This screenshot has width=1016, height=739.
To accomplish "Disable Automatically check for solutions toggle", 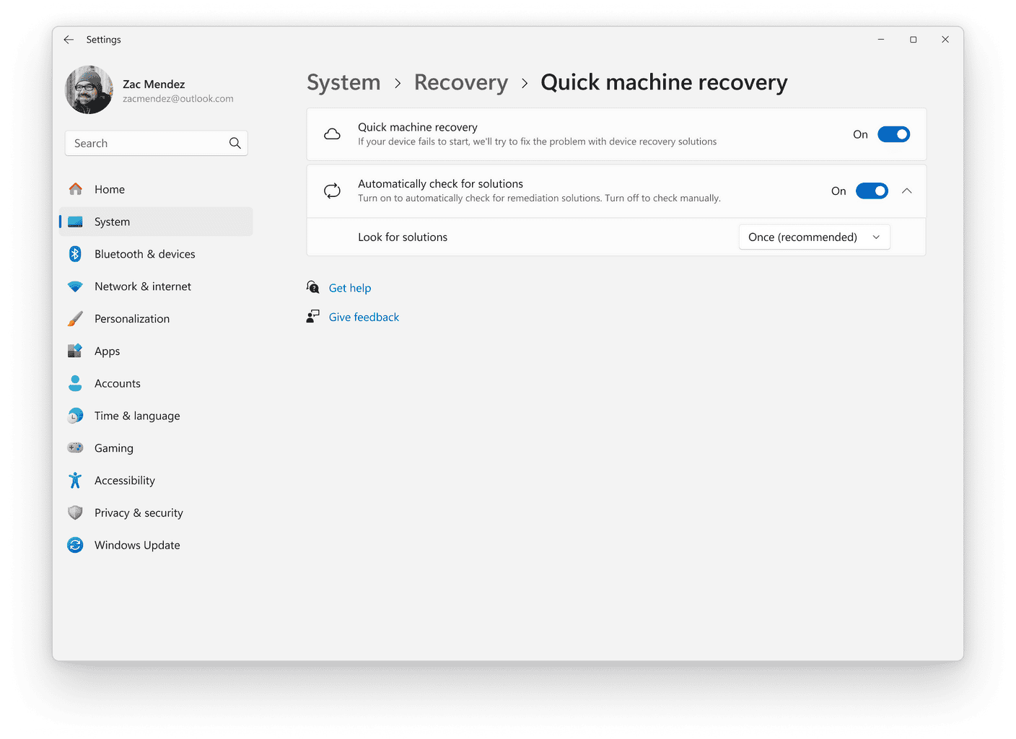I will click(872, 191).
